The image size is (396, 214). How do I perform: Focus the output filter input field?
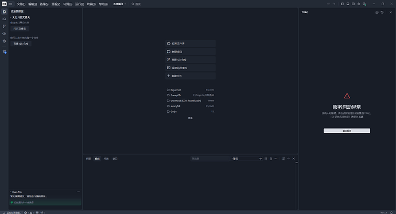click(x=210, y=158)
